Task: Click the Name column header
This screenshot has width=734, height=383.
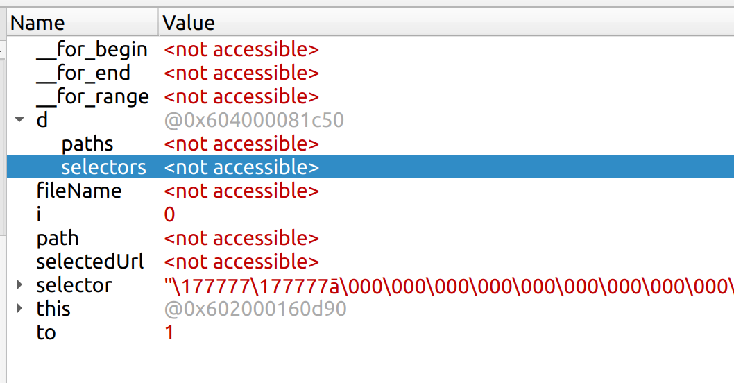Action: (37, 23)
